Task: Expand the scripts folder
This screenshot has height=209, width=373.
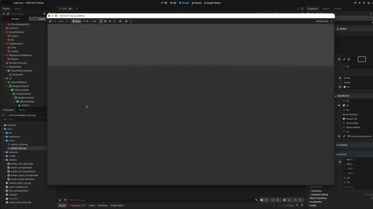Action: click(4, 156)
